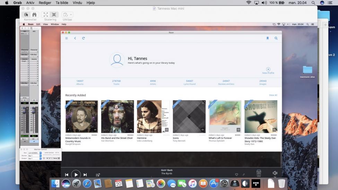
Task: Open System Preferences gear in Dock
Action: point(224,184)
